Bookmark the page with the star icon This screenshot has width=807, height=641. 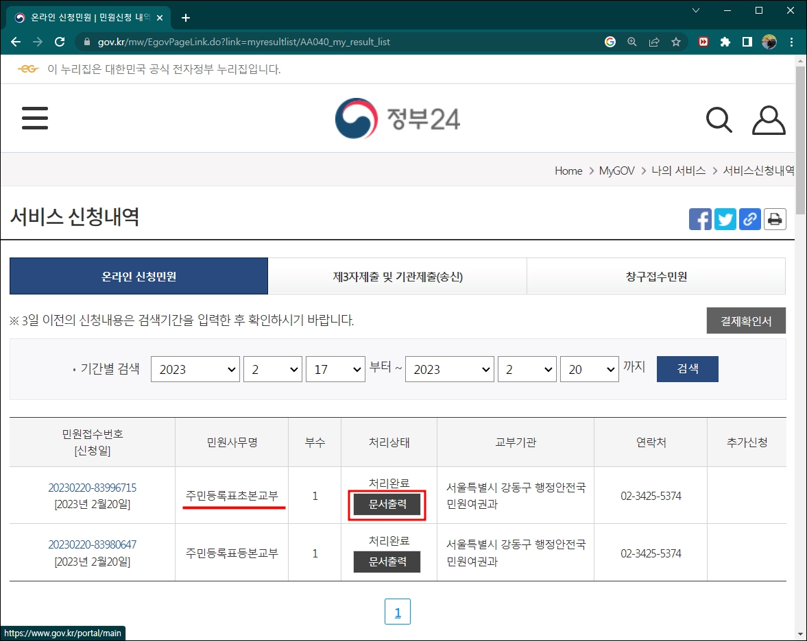(x=676, y=41)
